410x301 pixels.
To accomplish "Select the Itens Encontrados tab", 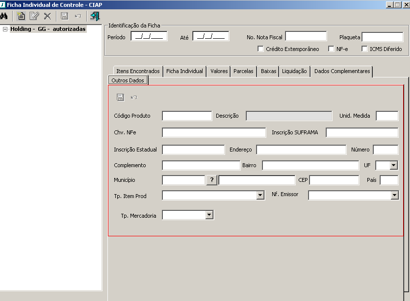I will point(138,71).
